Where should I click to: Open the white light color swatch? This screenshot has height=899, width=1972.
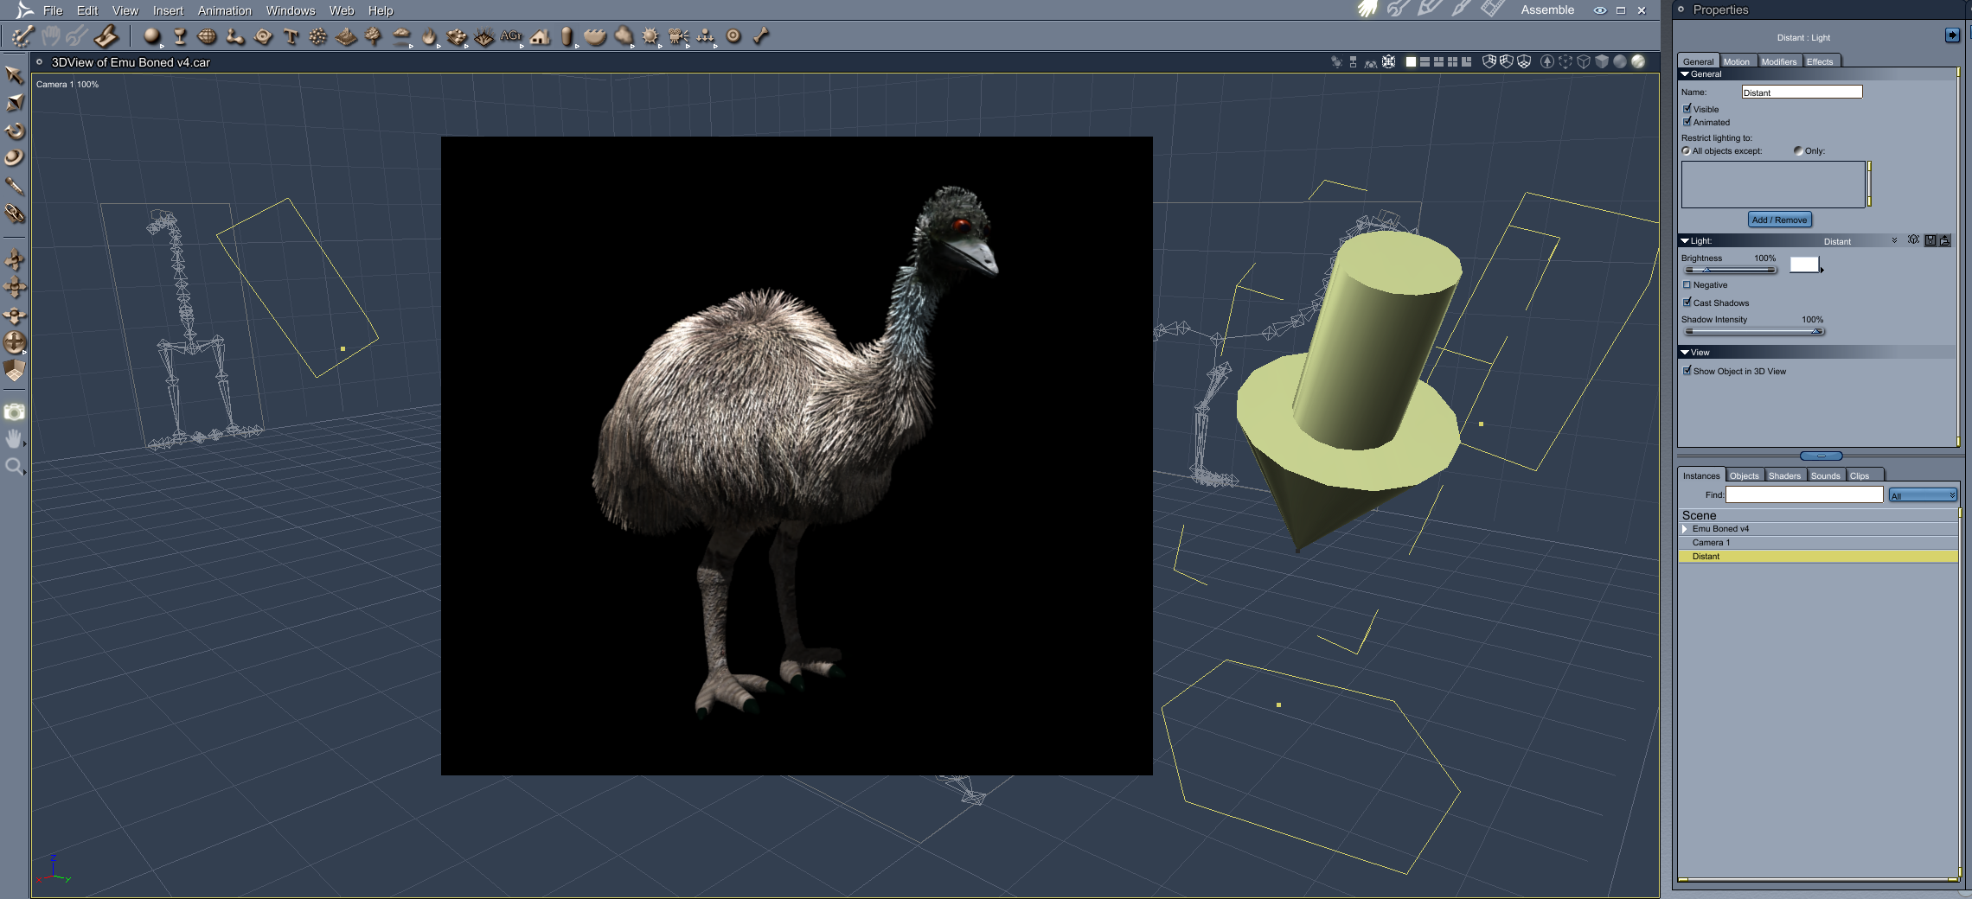(x=1803, y=265)
